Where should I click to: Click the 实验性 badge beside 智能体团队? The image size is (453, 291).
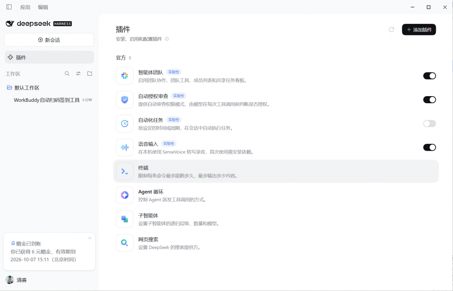coord(173,72)
